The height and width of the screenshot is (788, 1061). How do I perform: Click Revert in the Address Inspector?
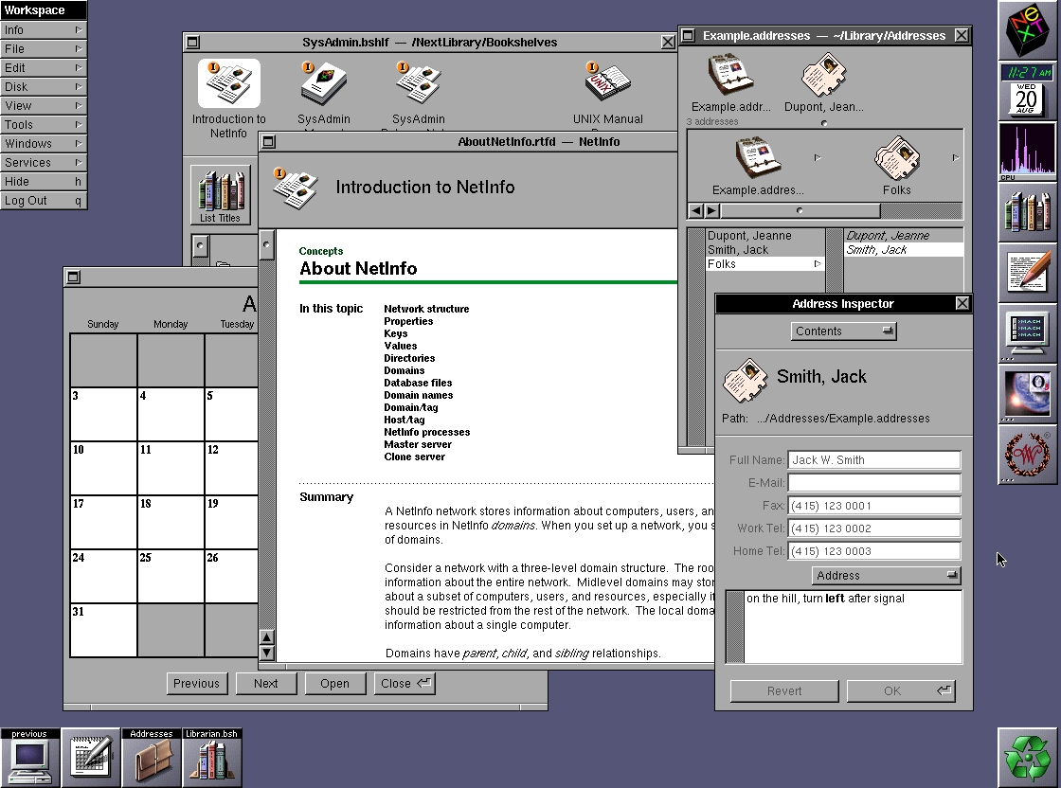click(784, 690)
